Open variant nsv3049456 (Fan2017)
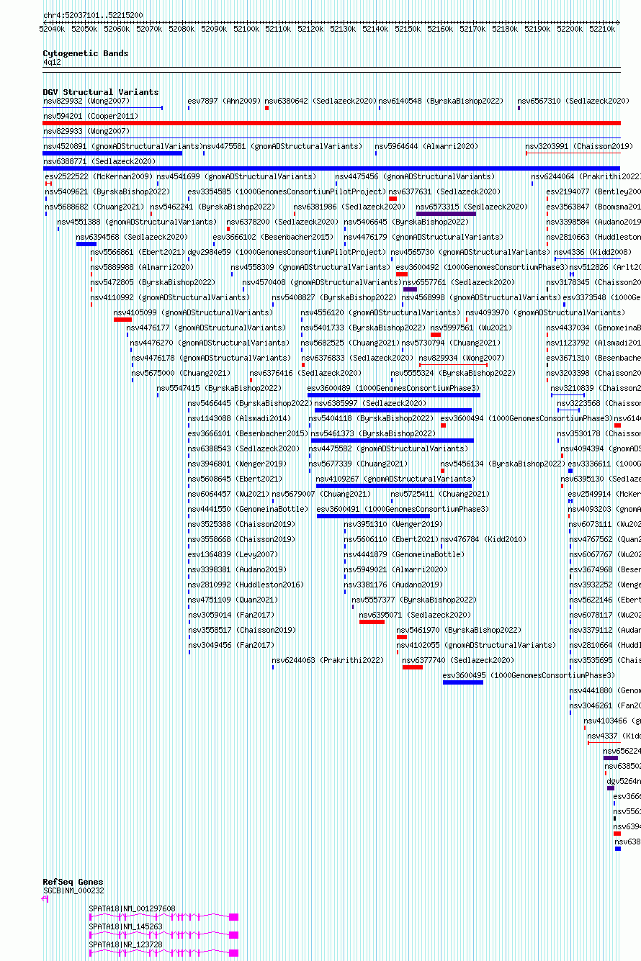 (x=230, y=645)
